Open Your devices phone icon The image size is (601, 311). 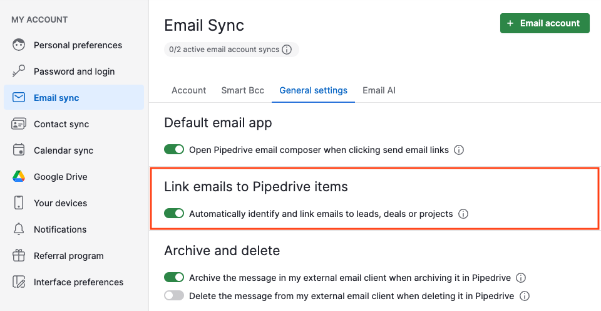tap(18, 203)
